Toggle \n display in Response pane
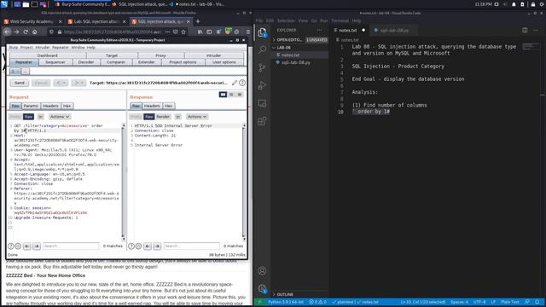This screenshot has width=546, height=307. tap(178, 117)
